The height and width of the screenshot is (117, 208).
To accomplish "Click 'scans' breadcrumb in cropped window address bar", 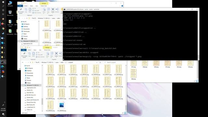I will pyautogui.click(x=57, y=62).
